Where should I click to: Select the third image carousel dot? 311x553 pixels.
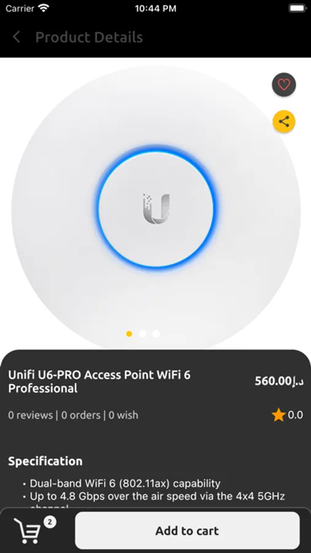click(156, 334)
